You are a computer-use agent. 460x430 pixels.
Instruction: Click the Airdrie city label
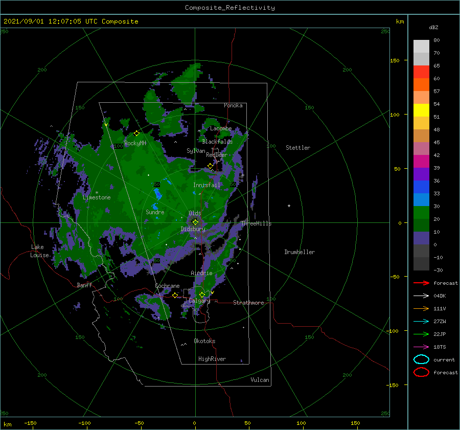pyautogui.click(x=201, y=273)
